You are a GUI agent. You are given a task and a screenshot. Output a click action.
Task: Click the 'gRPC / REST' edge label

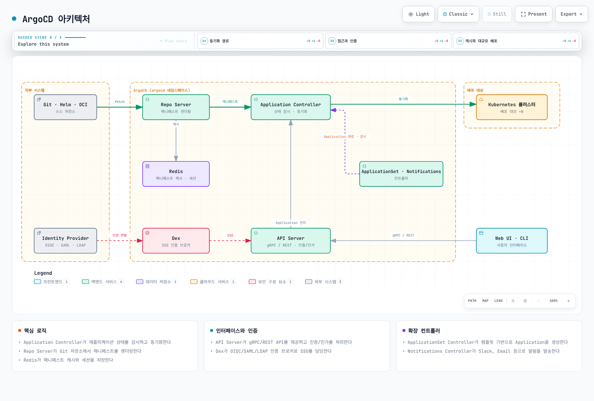403,235
